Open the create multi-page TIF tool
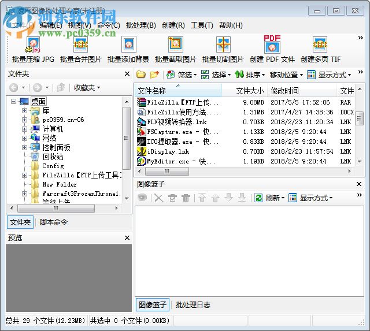 pyautogui.click(x=320, y=50)
